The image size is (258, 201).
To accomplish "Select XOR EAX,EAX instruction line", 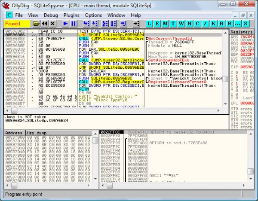I will tap(113, 71).
